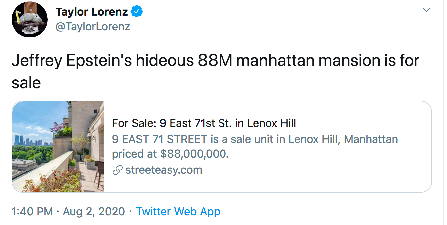Click the Aug 2, 2020 date

(94, 211)
